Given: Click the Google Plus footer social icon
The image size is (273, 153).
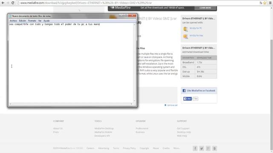Looking at the screenshot, I should 208,148.
